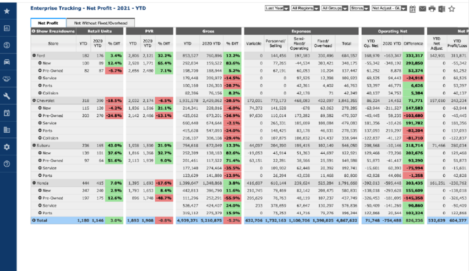Expand the Collision row under Chevrolet
This screenshot has width=469, height=271.
(x=40, y=138)
